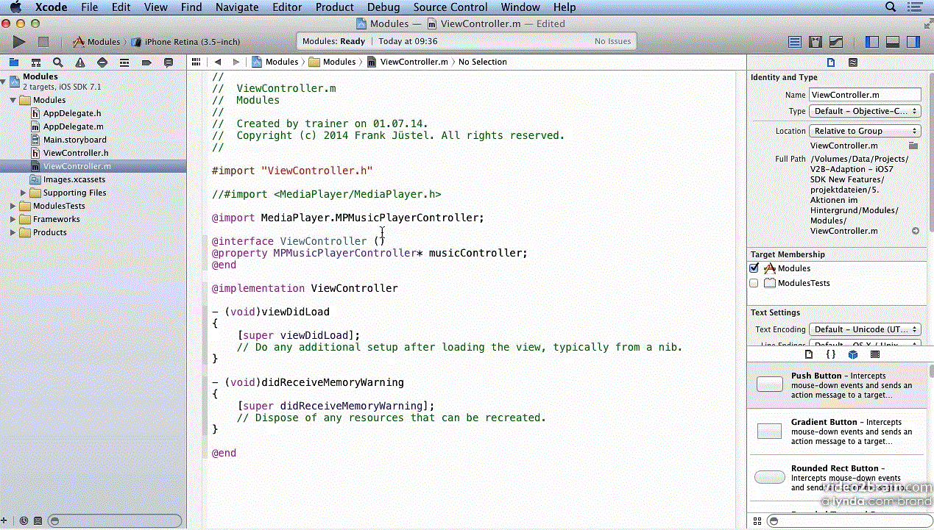Open the File Template library
Screen dimensions: 934x530
click(809, 354)
